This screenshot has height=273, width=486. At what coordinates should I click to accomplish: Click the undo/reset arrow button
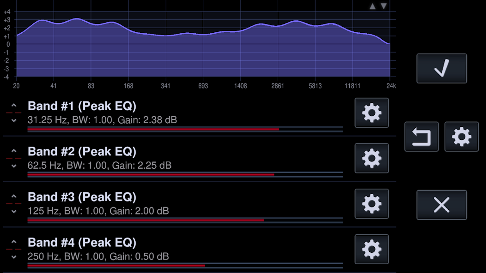click(x=421, y=136)
